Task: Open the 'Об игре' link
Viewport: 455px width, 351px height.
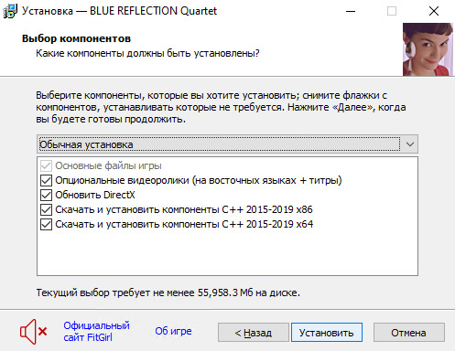Action: point(173,331)
